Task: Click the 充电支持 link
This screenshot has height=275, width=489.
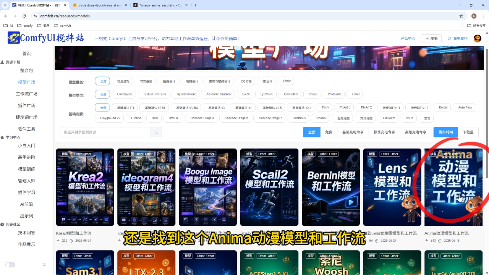Action: pyautogui.click(x=458, y=39)
